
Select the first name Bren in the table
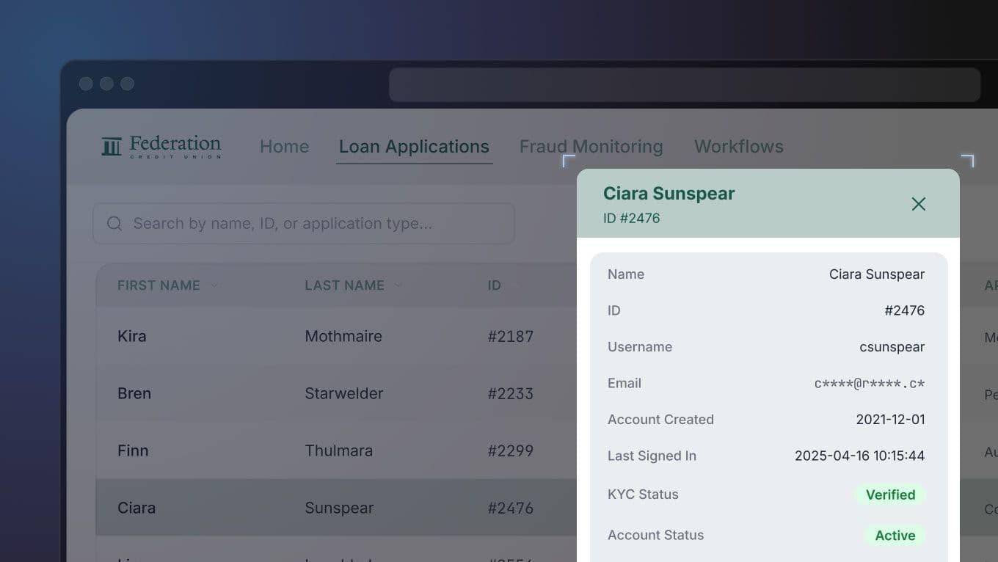(x=134, y=393)
